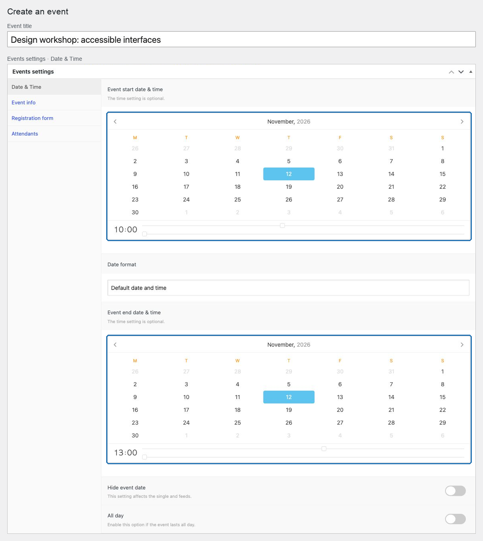Select November 22 in end date calendar
Image resolution: width=483 pixels, height=541 pixels.
tap(442, 410)
